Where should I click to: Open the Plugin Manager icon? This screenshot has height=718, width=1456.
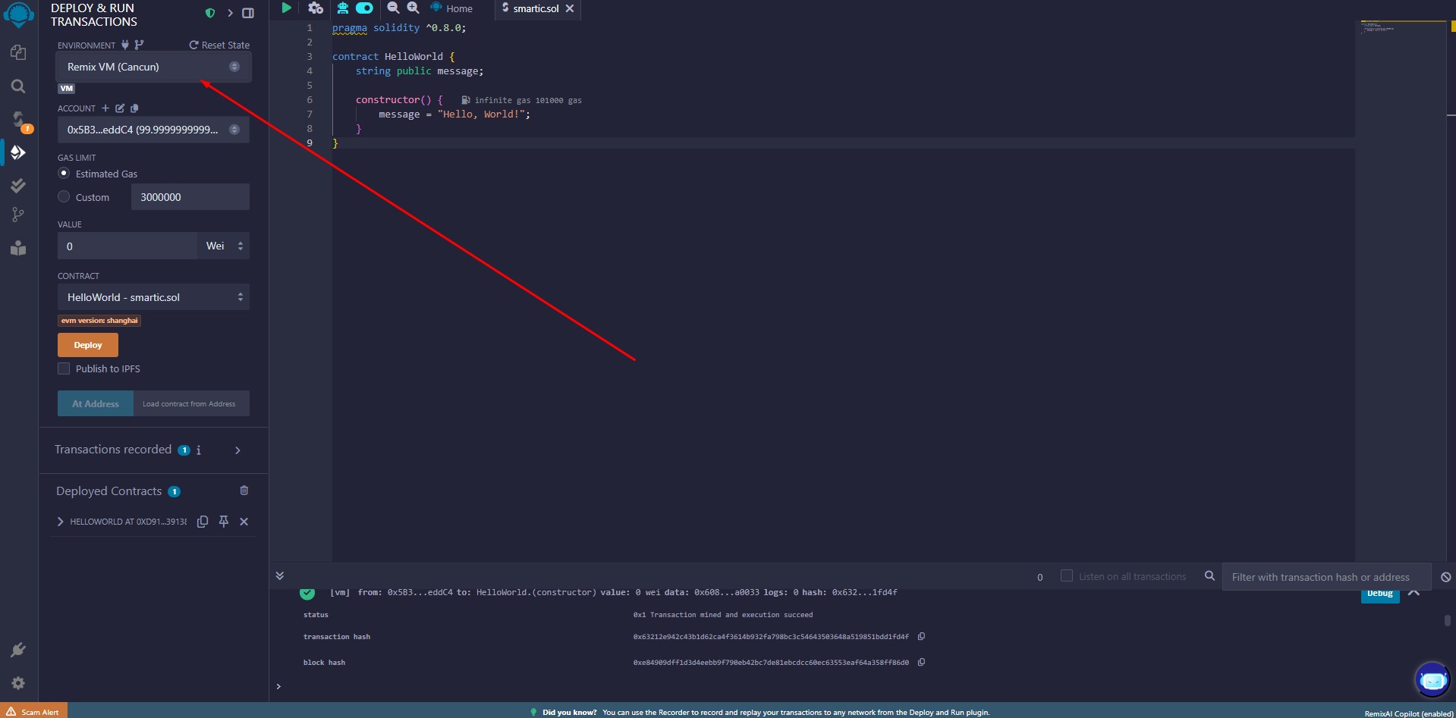18,650
